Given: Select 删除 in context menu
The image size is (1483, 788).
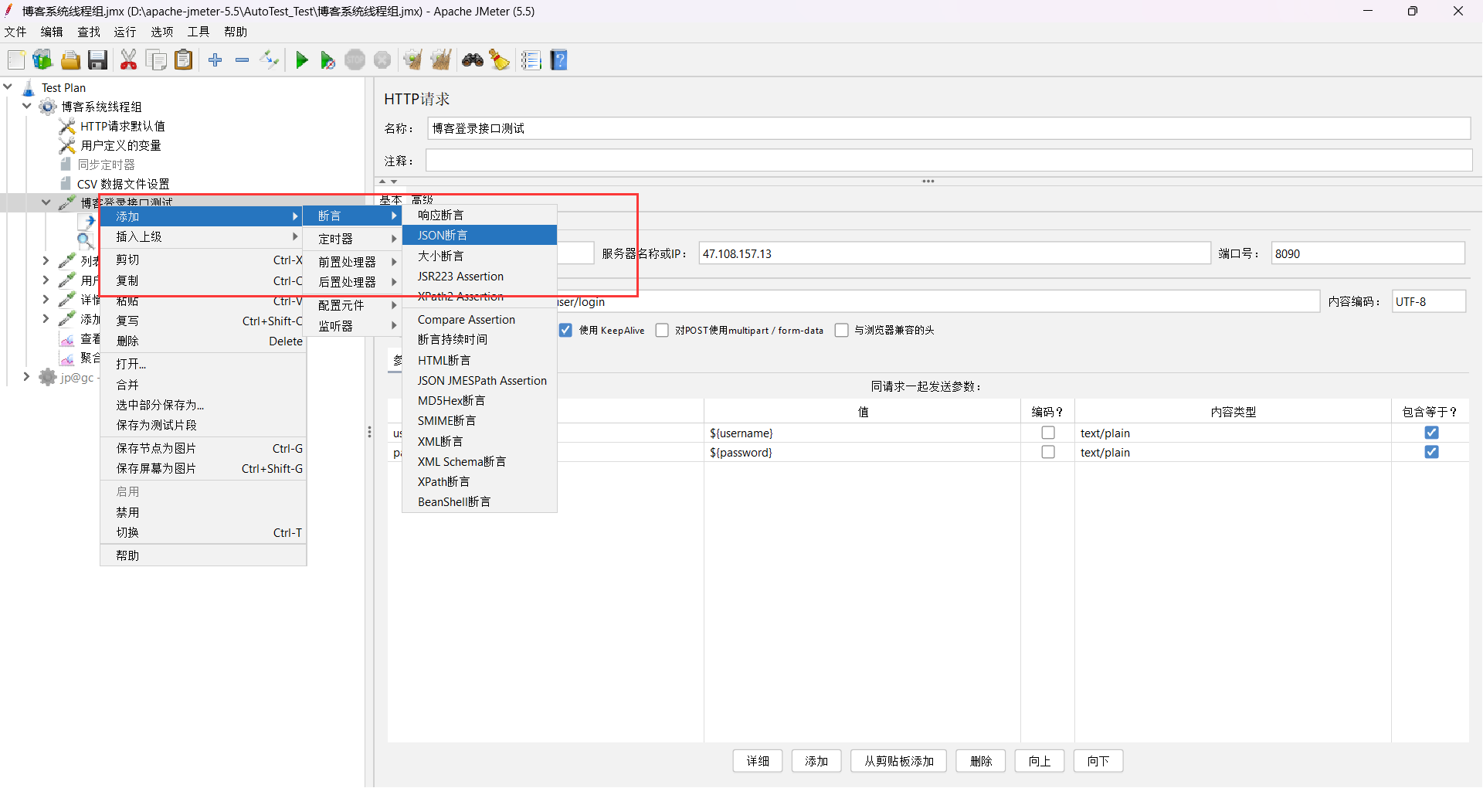Looking at the screenshot, I should coord(203,341).
